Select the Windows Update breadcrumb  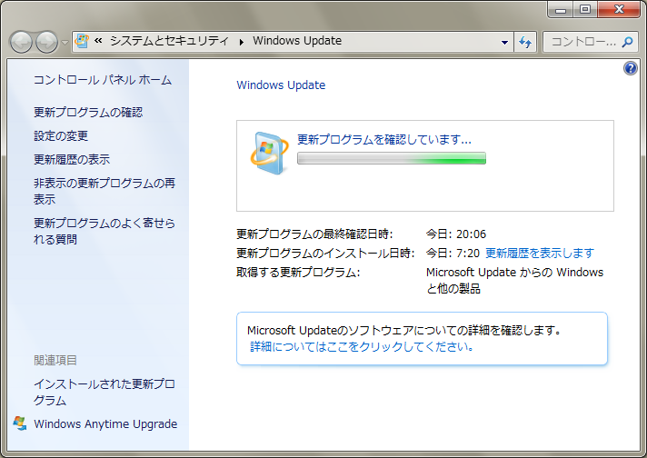pyautogui.click(x=297, y=40)
